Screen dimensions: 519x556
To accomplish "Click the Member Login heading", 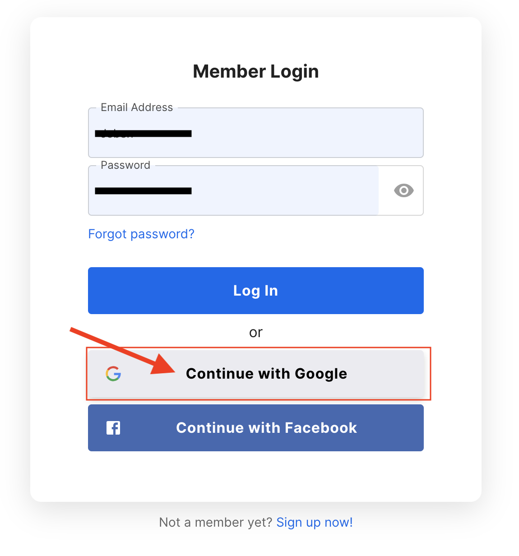I will (x=256, y=71).
